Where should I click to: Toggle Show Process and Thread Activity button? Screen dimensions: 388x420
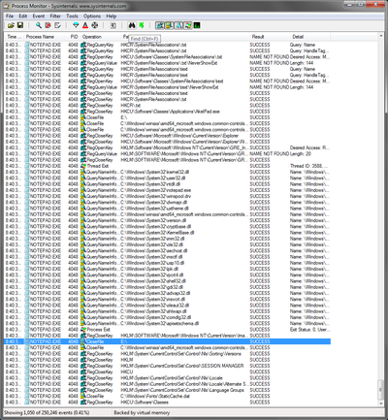point(187,25)
